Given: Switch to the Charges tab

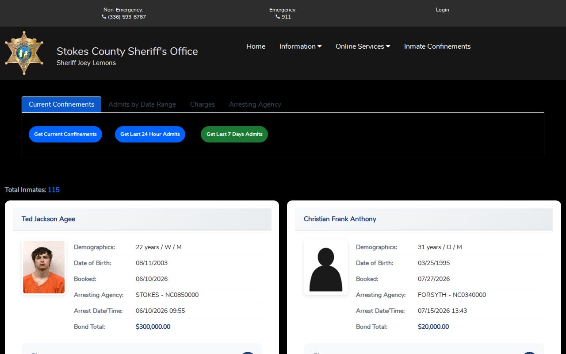Looking at the screenshot, I should click(203, 104).
